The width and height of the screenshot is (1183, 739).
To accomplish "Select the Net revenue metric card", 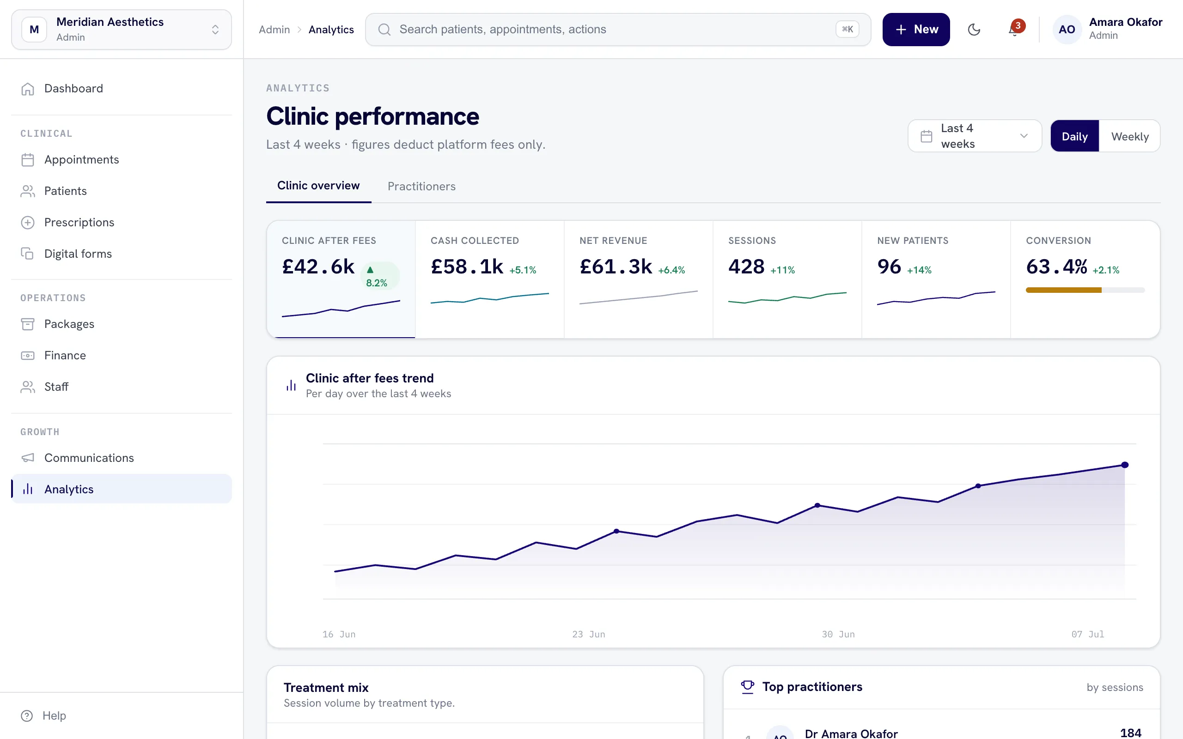I will pos(639,279).
